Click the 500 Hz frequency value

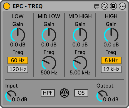(49, 72)
